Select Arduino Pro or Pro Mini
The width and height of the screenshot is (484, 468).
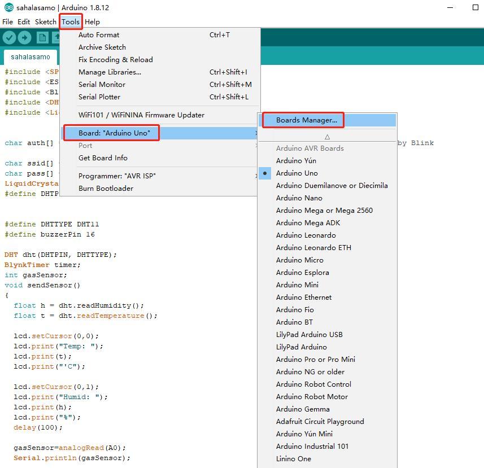[327, 360]
